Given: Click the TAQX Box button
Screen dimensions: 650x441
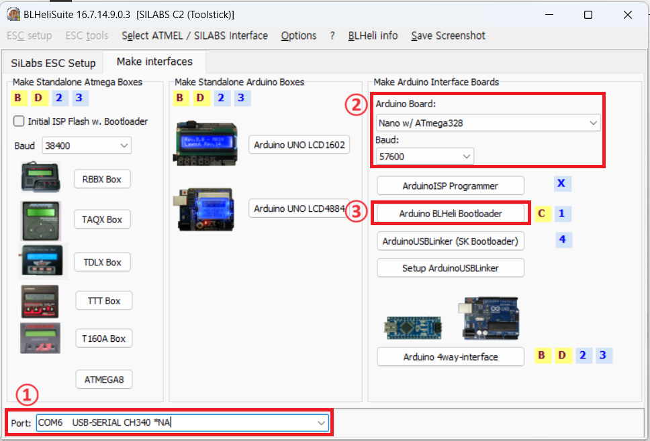Looking at the screenshot, I should pos(102,220).
